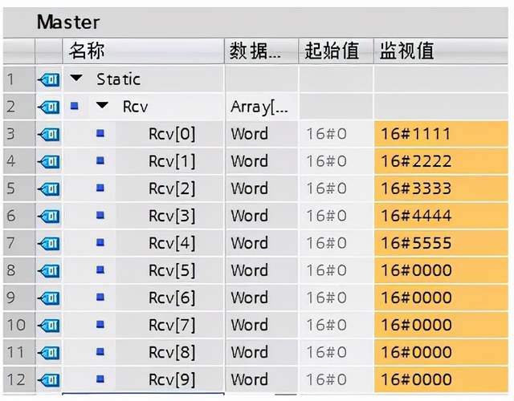Click the data tag icon for Rcv[7]
The width and height of the screenshot is (514, 401).
[48, 325]
